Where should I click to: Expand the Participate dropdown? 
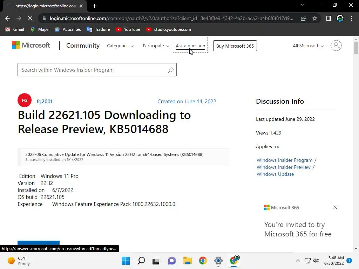156,46
